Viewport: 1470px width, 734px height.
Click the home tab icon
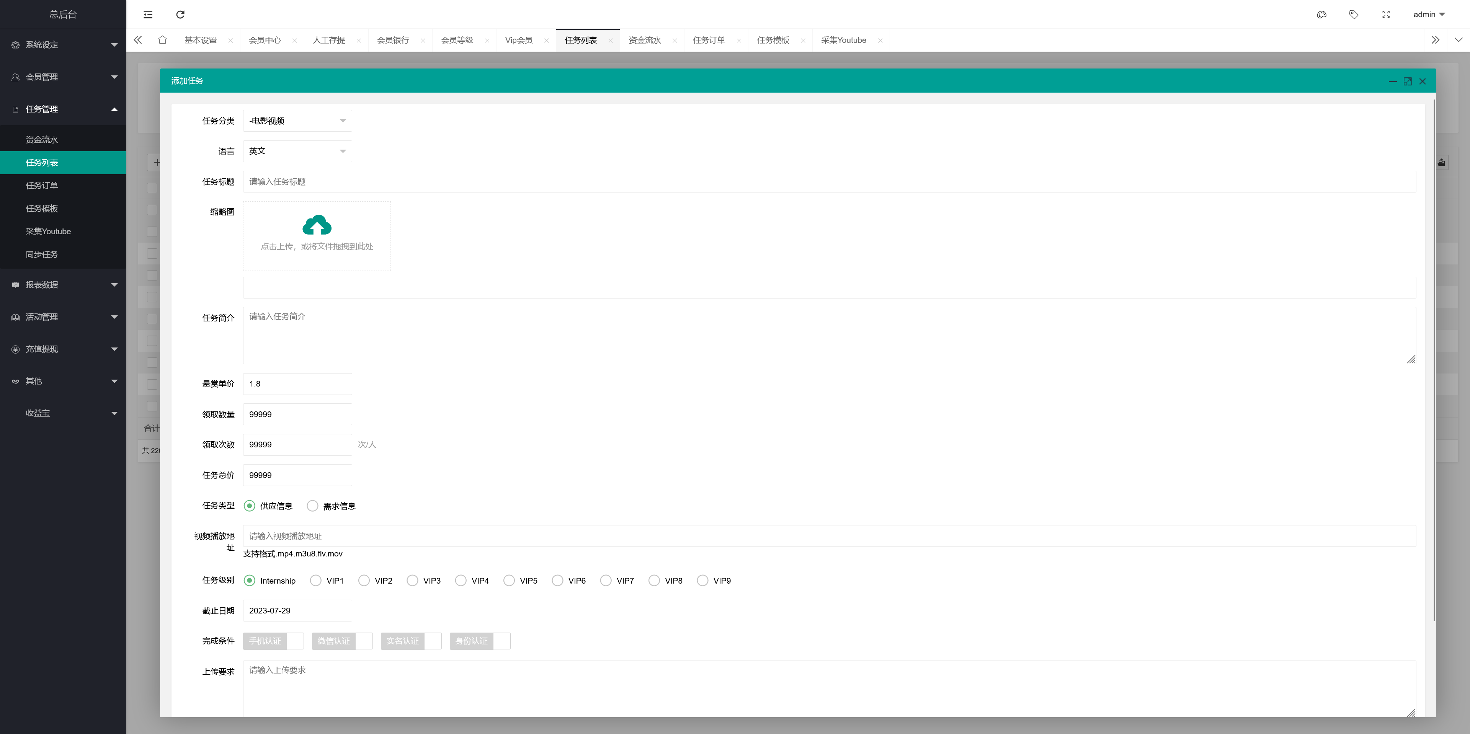[x=162, y=40]
